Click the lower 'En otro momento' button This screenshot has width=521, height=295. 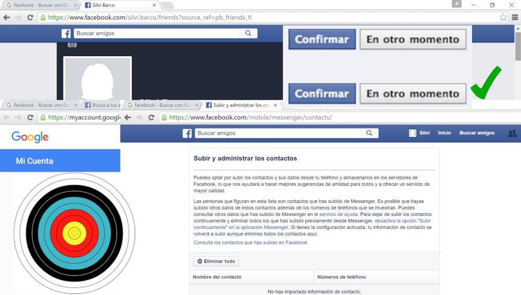[x=413, y=94]
